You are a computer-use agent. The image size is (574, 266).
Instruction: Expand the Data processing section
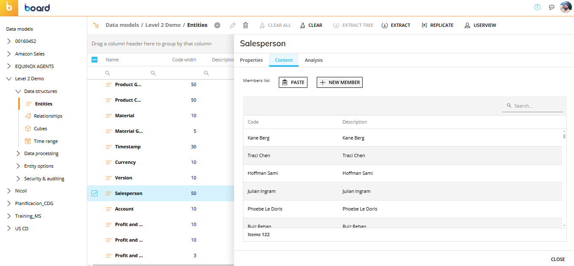[x=18, y=153]
